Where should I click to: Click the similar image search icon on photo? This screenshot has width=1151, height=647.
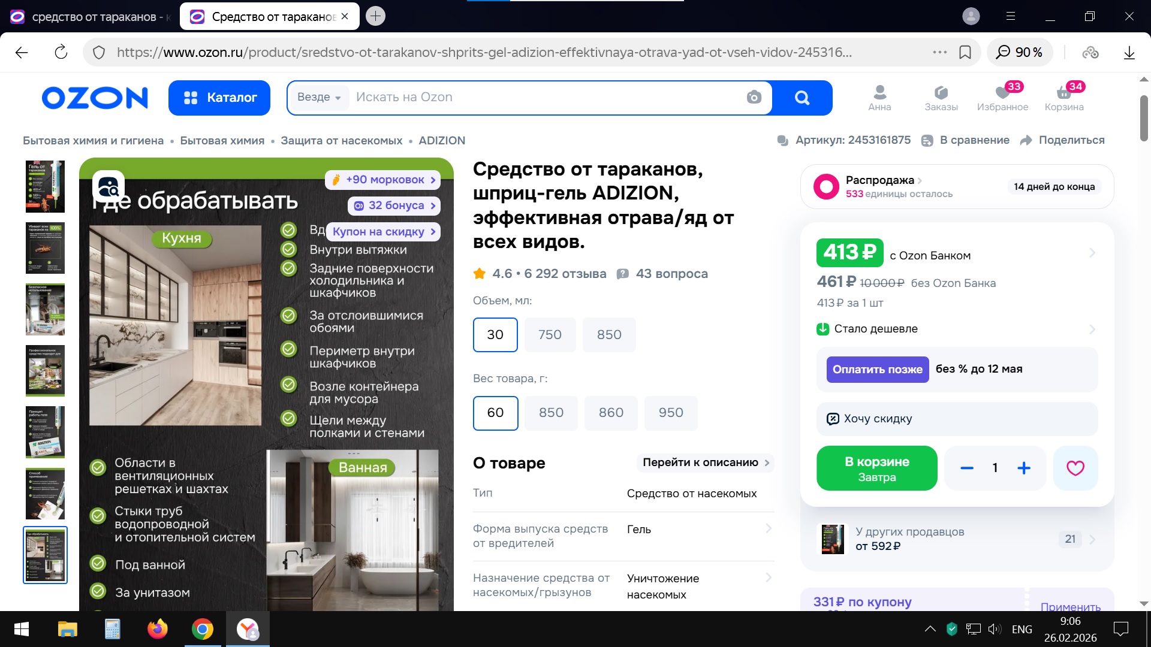pyautogui.click(x=109, y=187)
